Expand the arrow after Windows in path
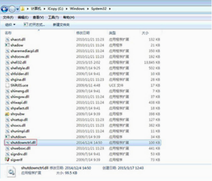Screen dimensions: 212x181 (88, 9)
